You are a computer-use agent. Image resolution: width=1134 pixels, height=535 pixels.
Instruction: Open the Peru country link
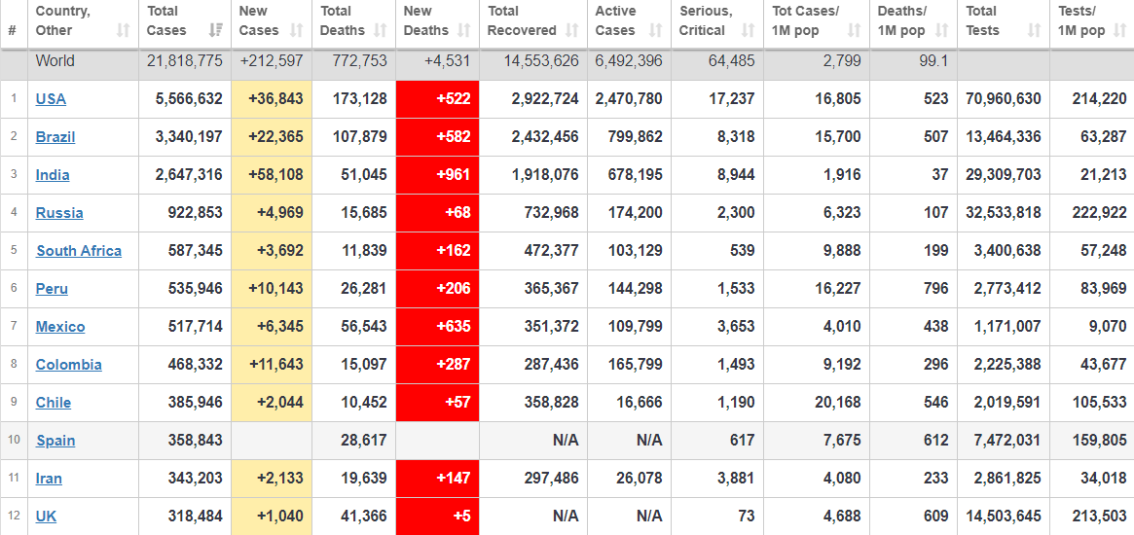point(52,289)
